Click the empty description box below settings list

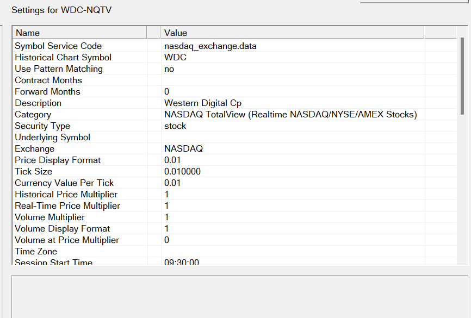pos(240,296)
